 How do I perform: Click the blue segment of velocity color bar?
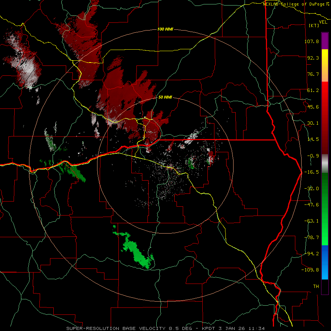[325, 262]
